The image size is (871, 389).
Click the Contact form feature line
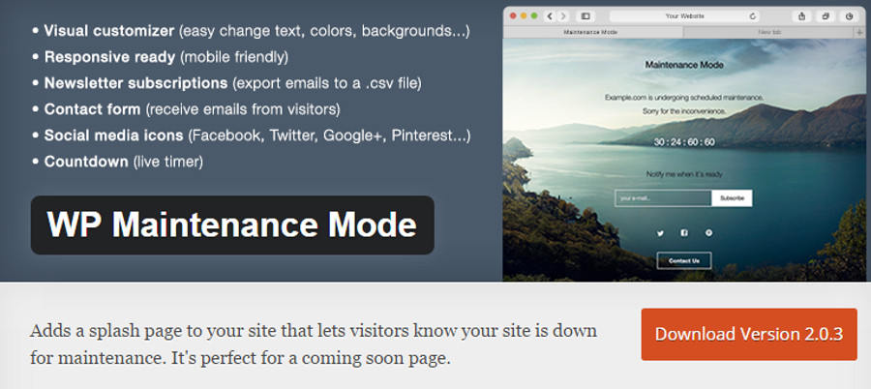pyautogui.click(x=186, y=109)
